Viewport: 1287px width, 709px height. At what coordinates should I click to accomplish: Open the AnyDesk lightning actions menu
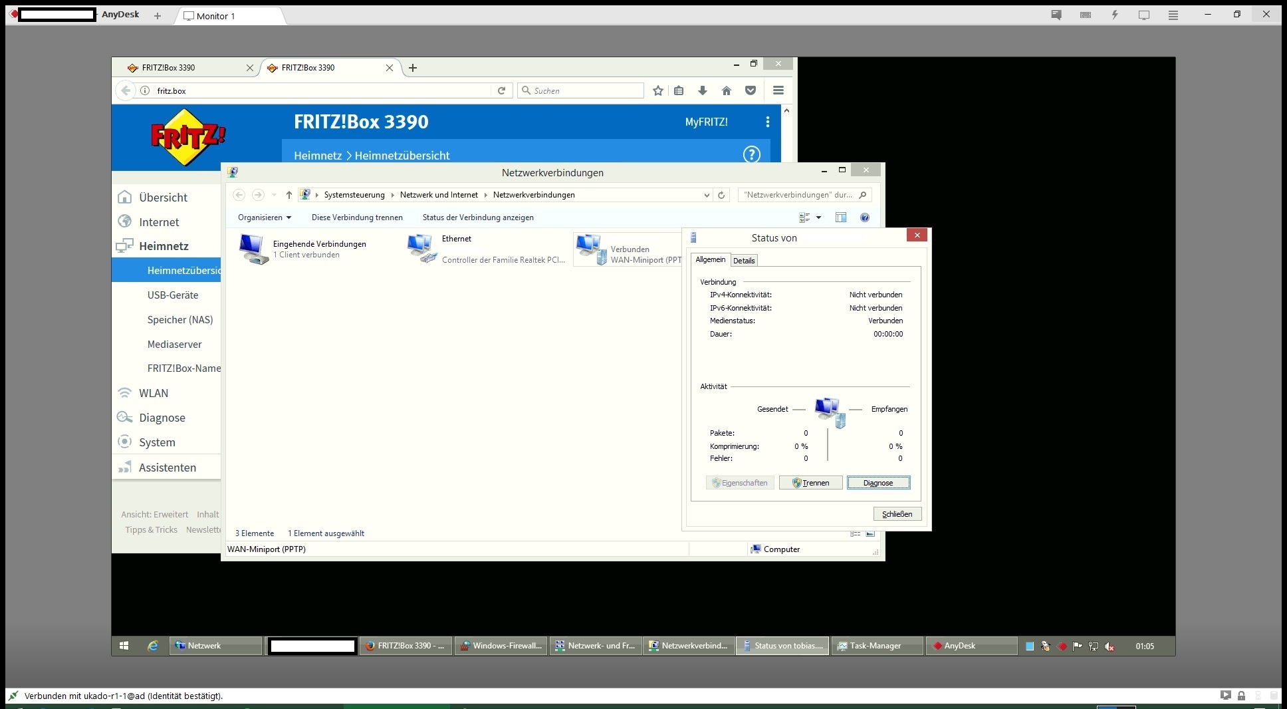(1115, 15)
